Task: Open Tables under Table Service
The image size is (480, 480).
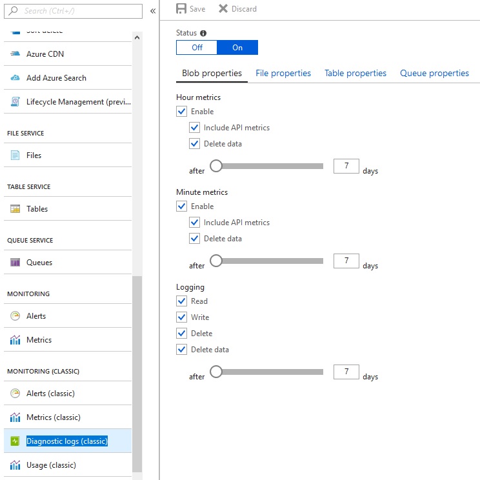Action: point(68,209)
